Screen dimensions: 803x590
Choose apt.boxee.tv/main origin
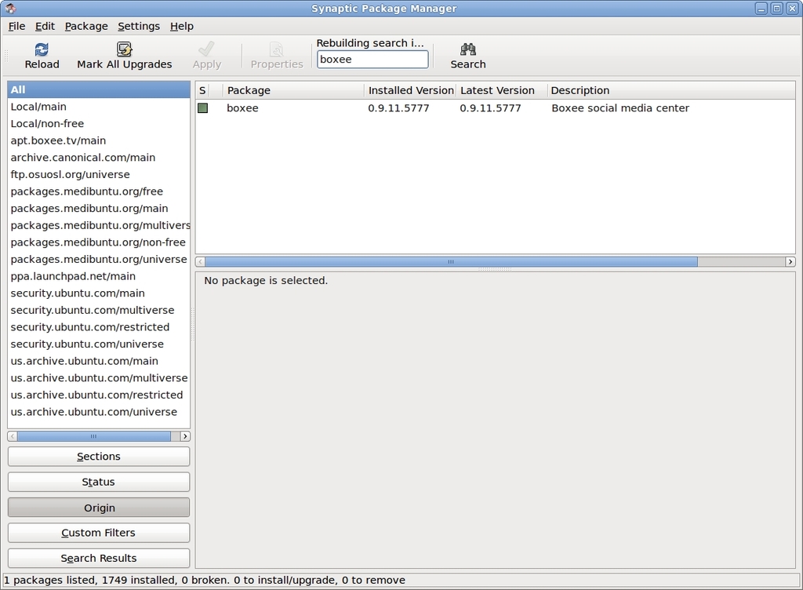point(98,140)
